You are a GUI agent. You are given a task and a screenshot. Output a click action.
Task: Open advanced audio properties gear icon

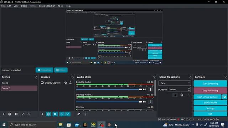[79, 114]
